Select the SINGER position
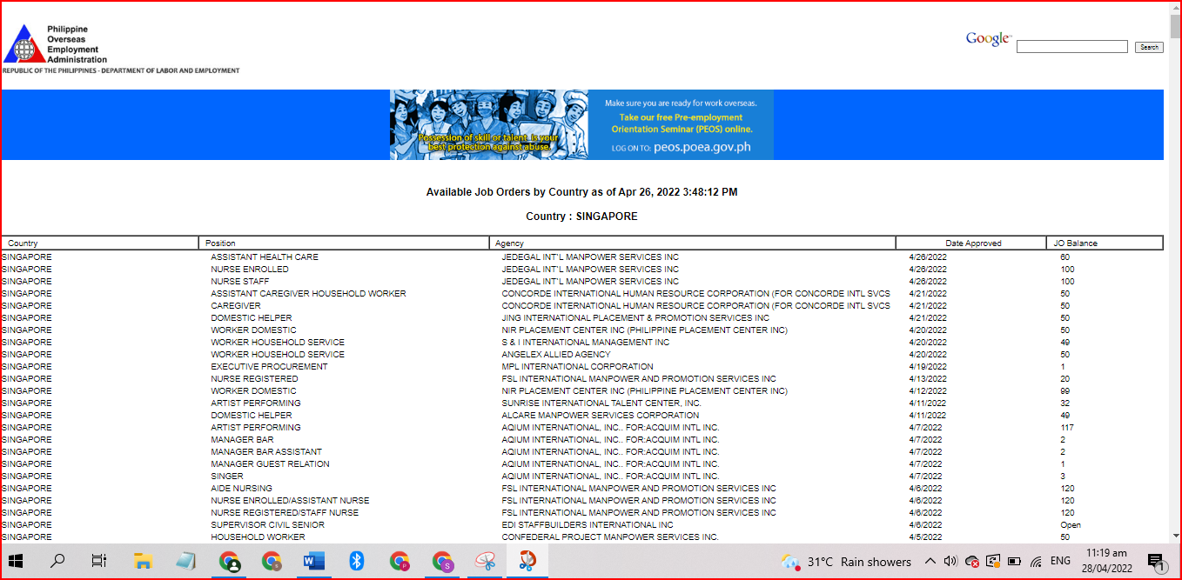Viewport: 1182px width, 580px height. coord(227,477)
